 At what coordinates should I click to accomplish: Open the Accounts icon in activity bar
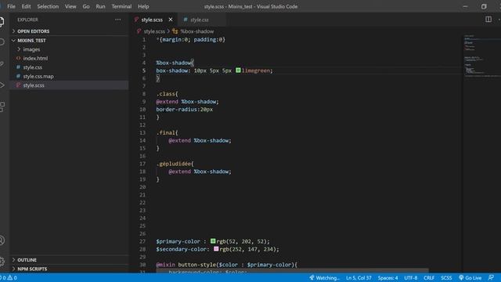coord(2,240)
